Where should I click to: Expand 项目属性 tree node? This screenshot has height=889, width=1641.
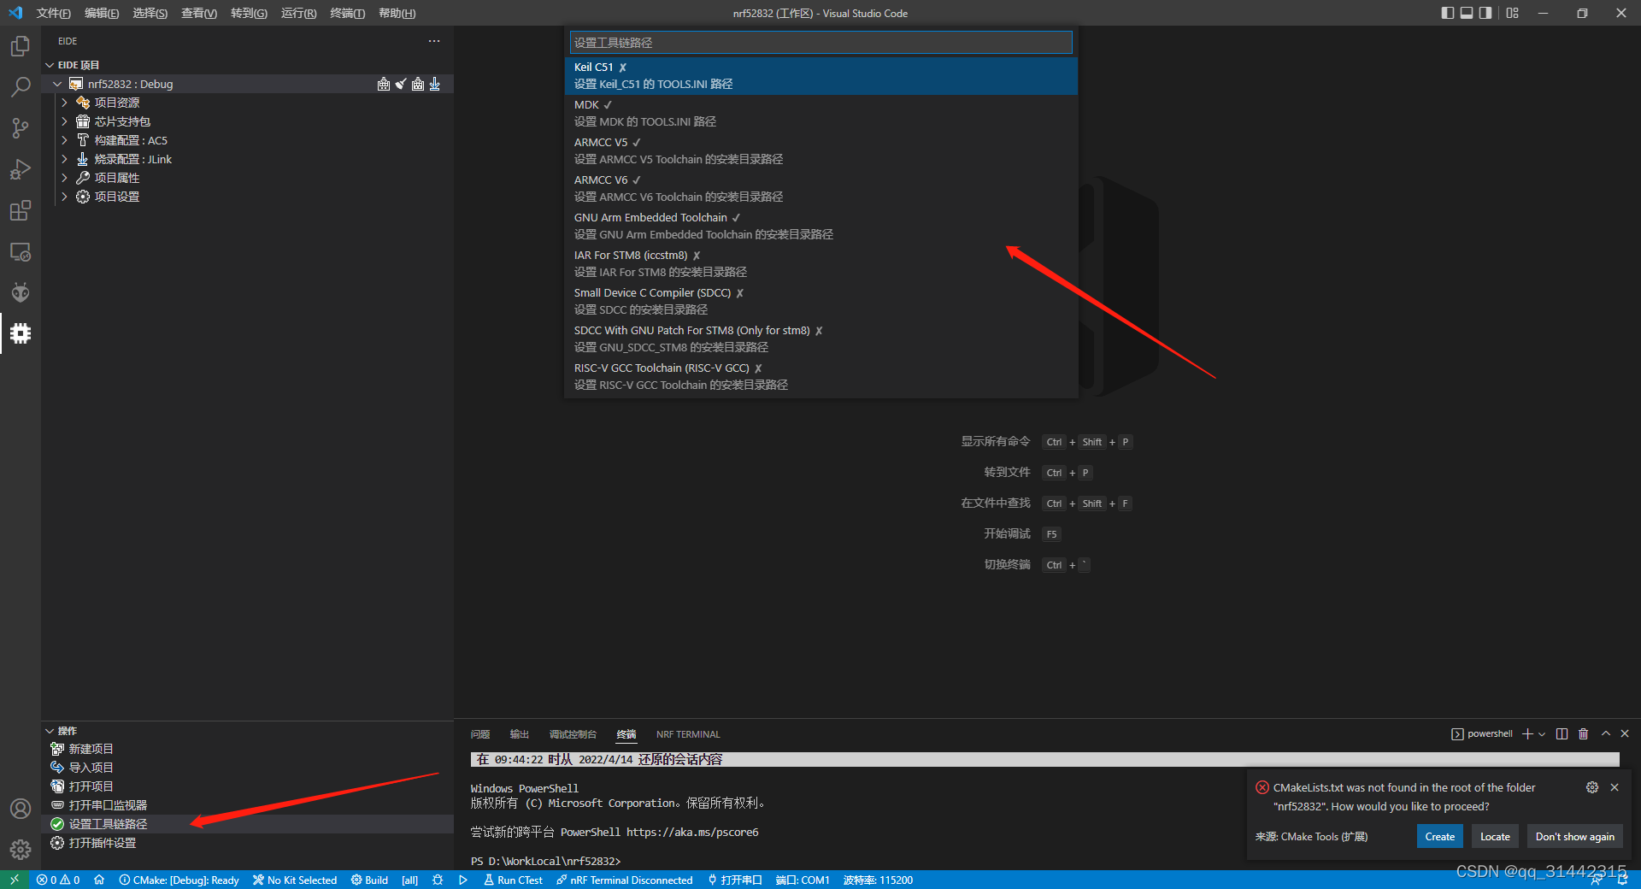click(64, 178)
